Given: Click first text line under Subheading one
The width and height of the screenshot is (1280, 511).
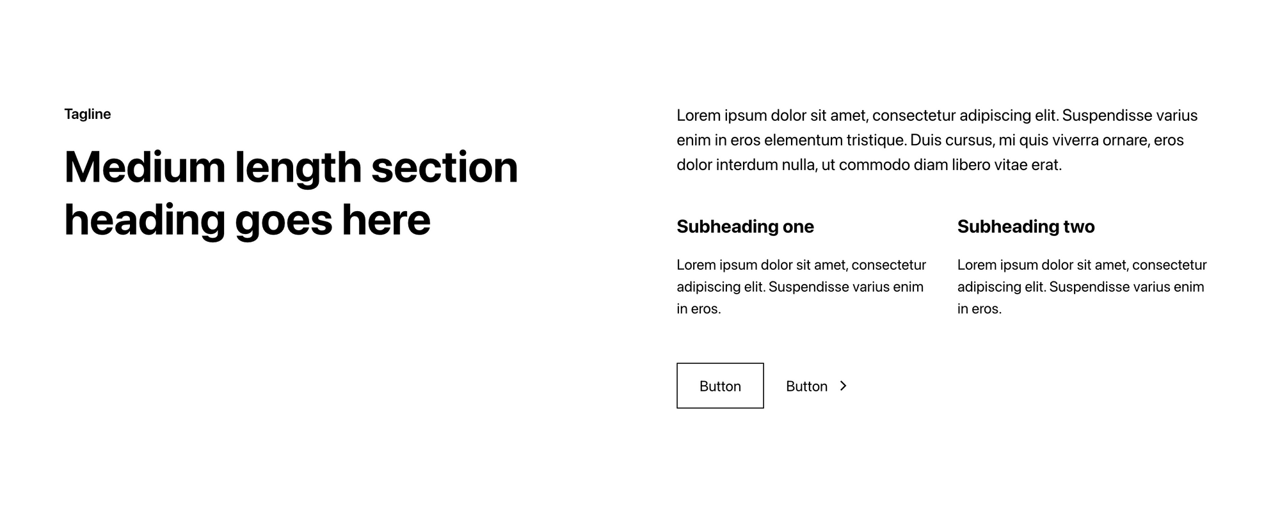Looking at the screenshot, I should pos(801,265).
